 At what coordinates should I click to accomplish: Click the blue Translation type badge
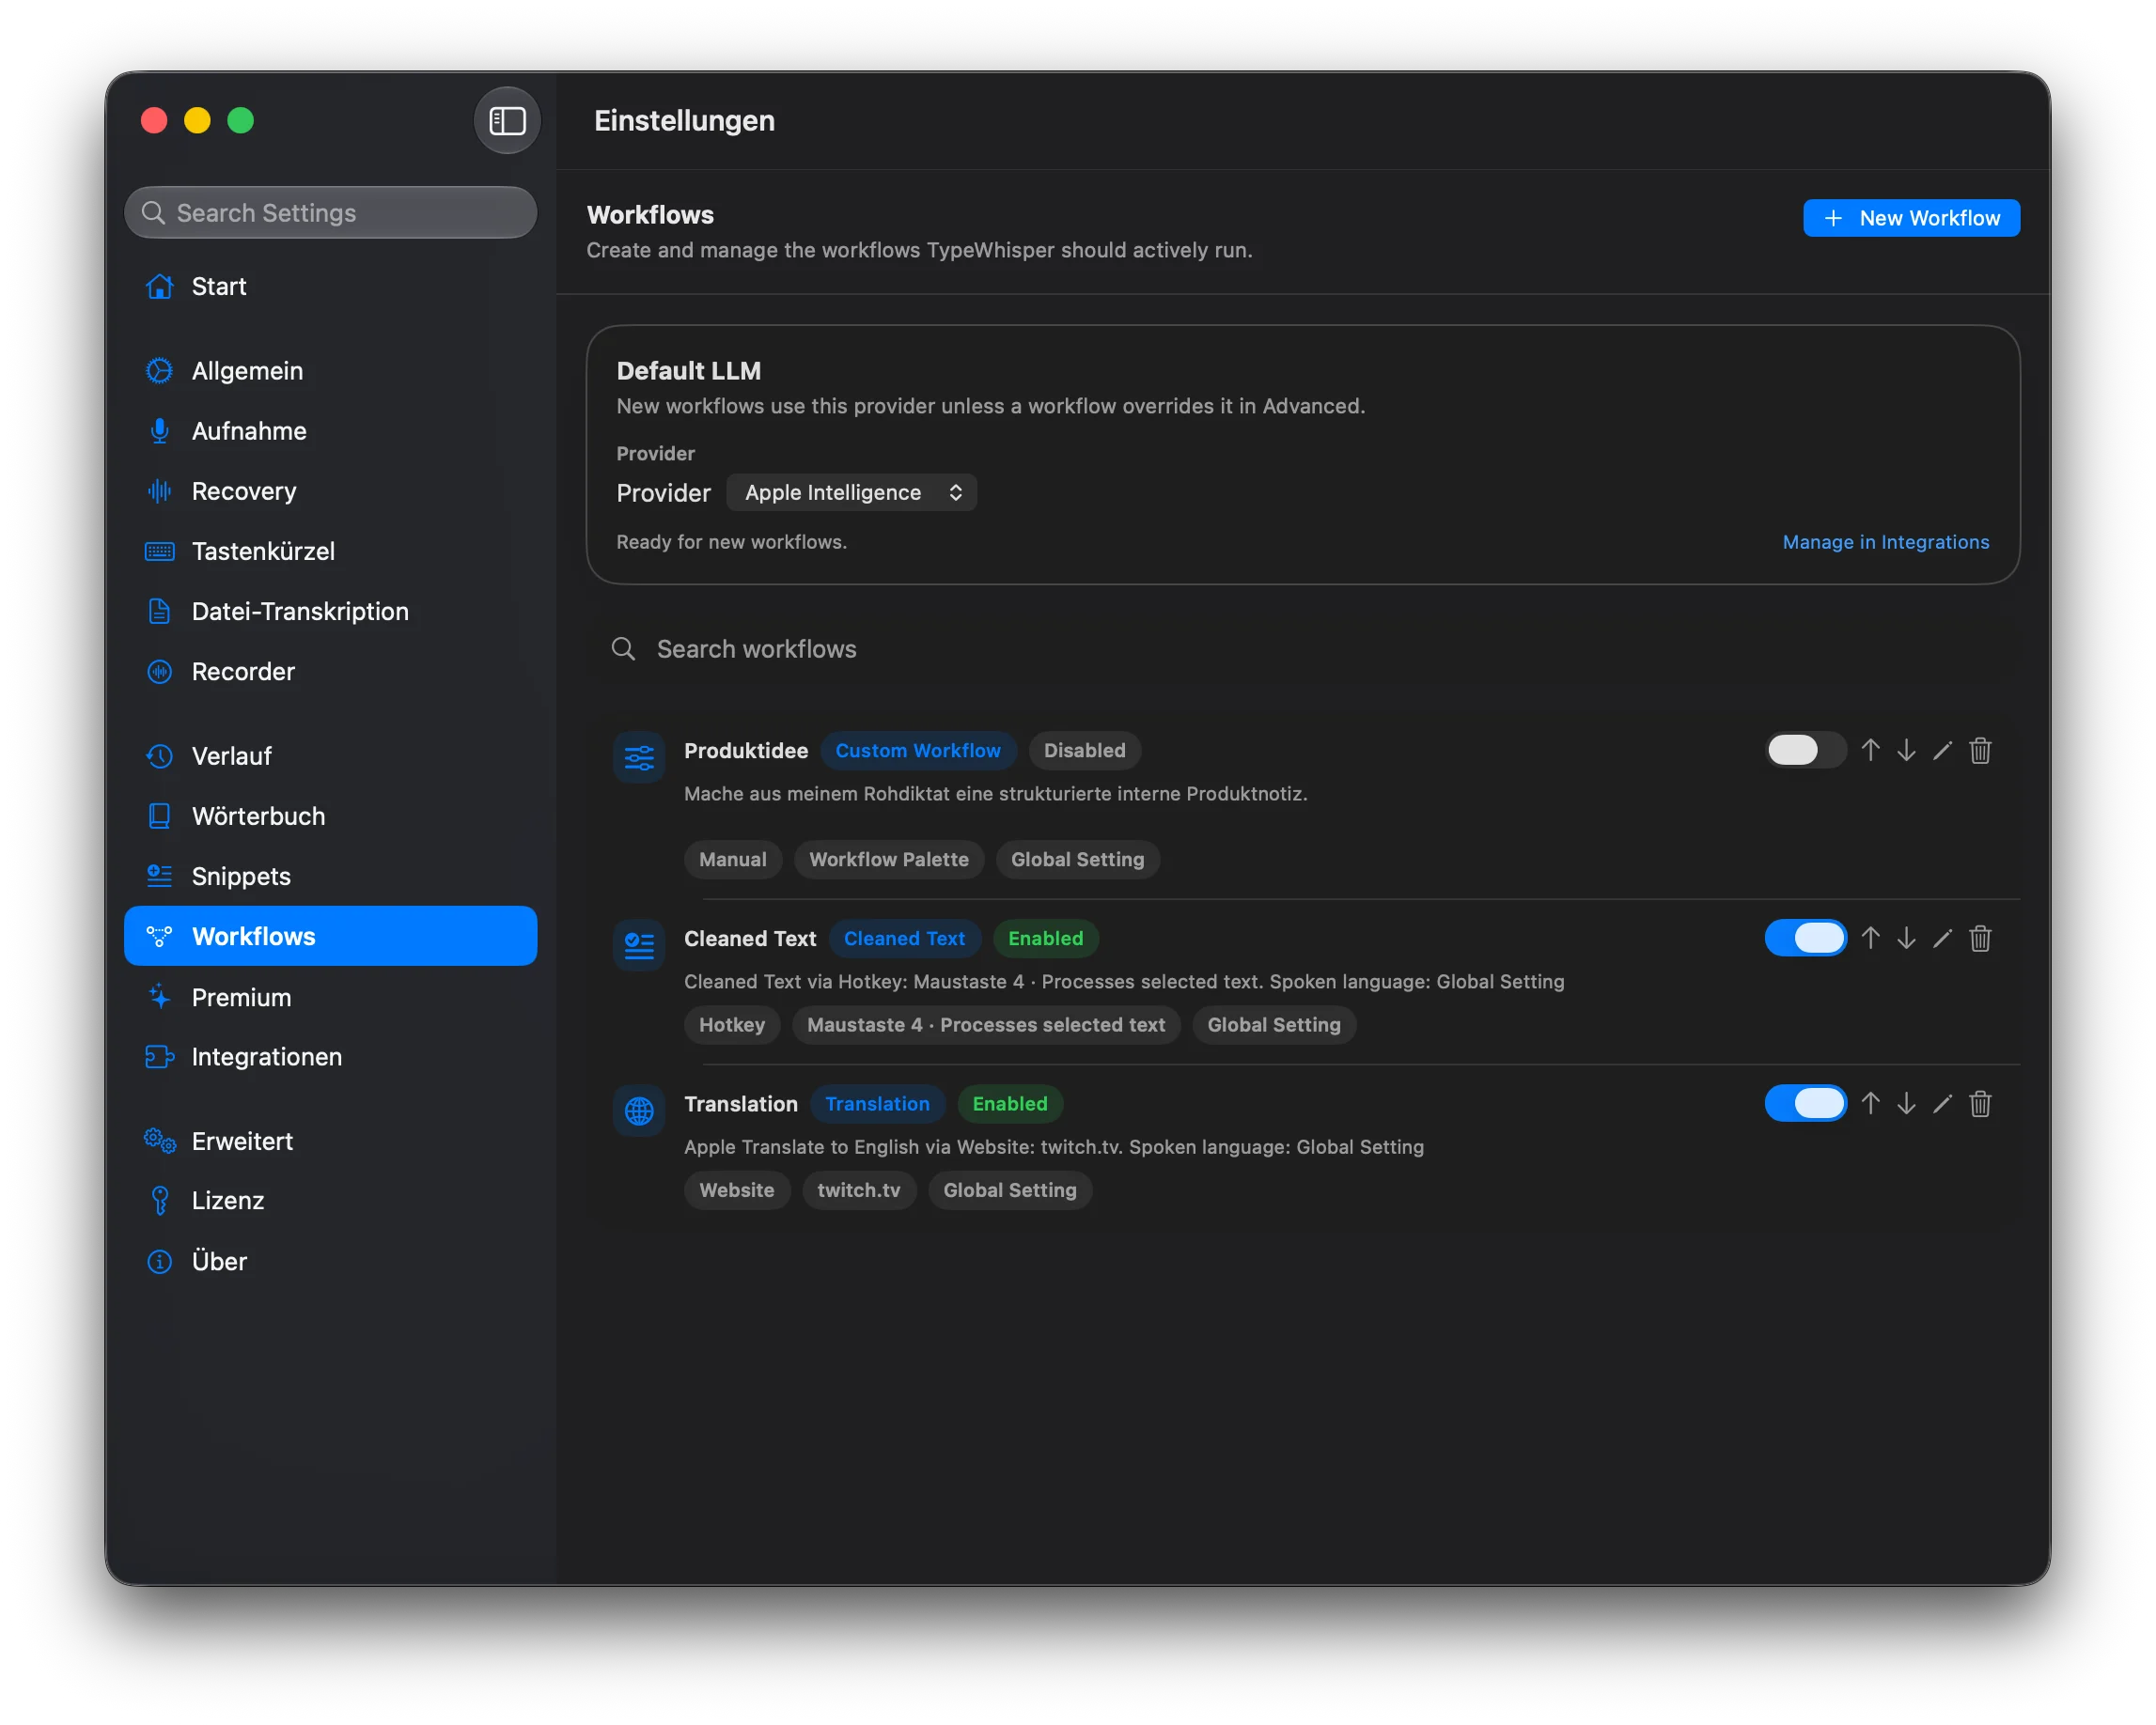tap(877, 1103)
